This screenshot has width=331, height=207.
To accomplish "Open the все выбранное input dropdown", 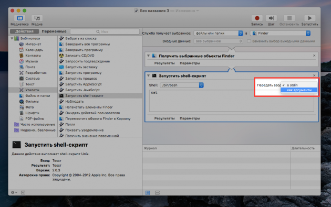I will 218,41.
